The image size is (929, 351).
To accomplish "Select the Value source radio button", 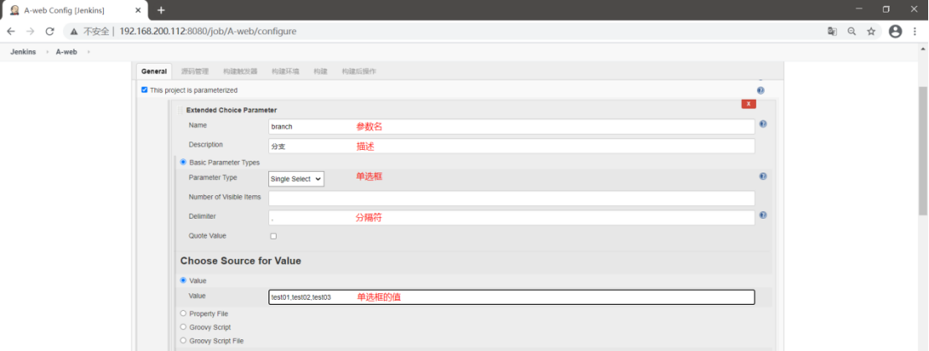I will coord(183,281).
